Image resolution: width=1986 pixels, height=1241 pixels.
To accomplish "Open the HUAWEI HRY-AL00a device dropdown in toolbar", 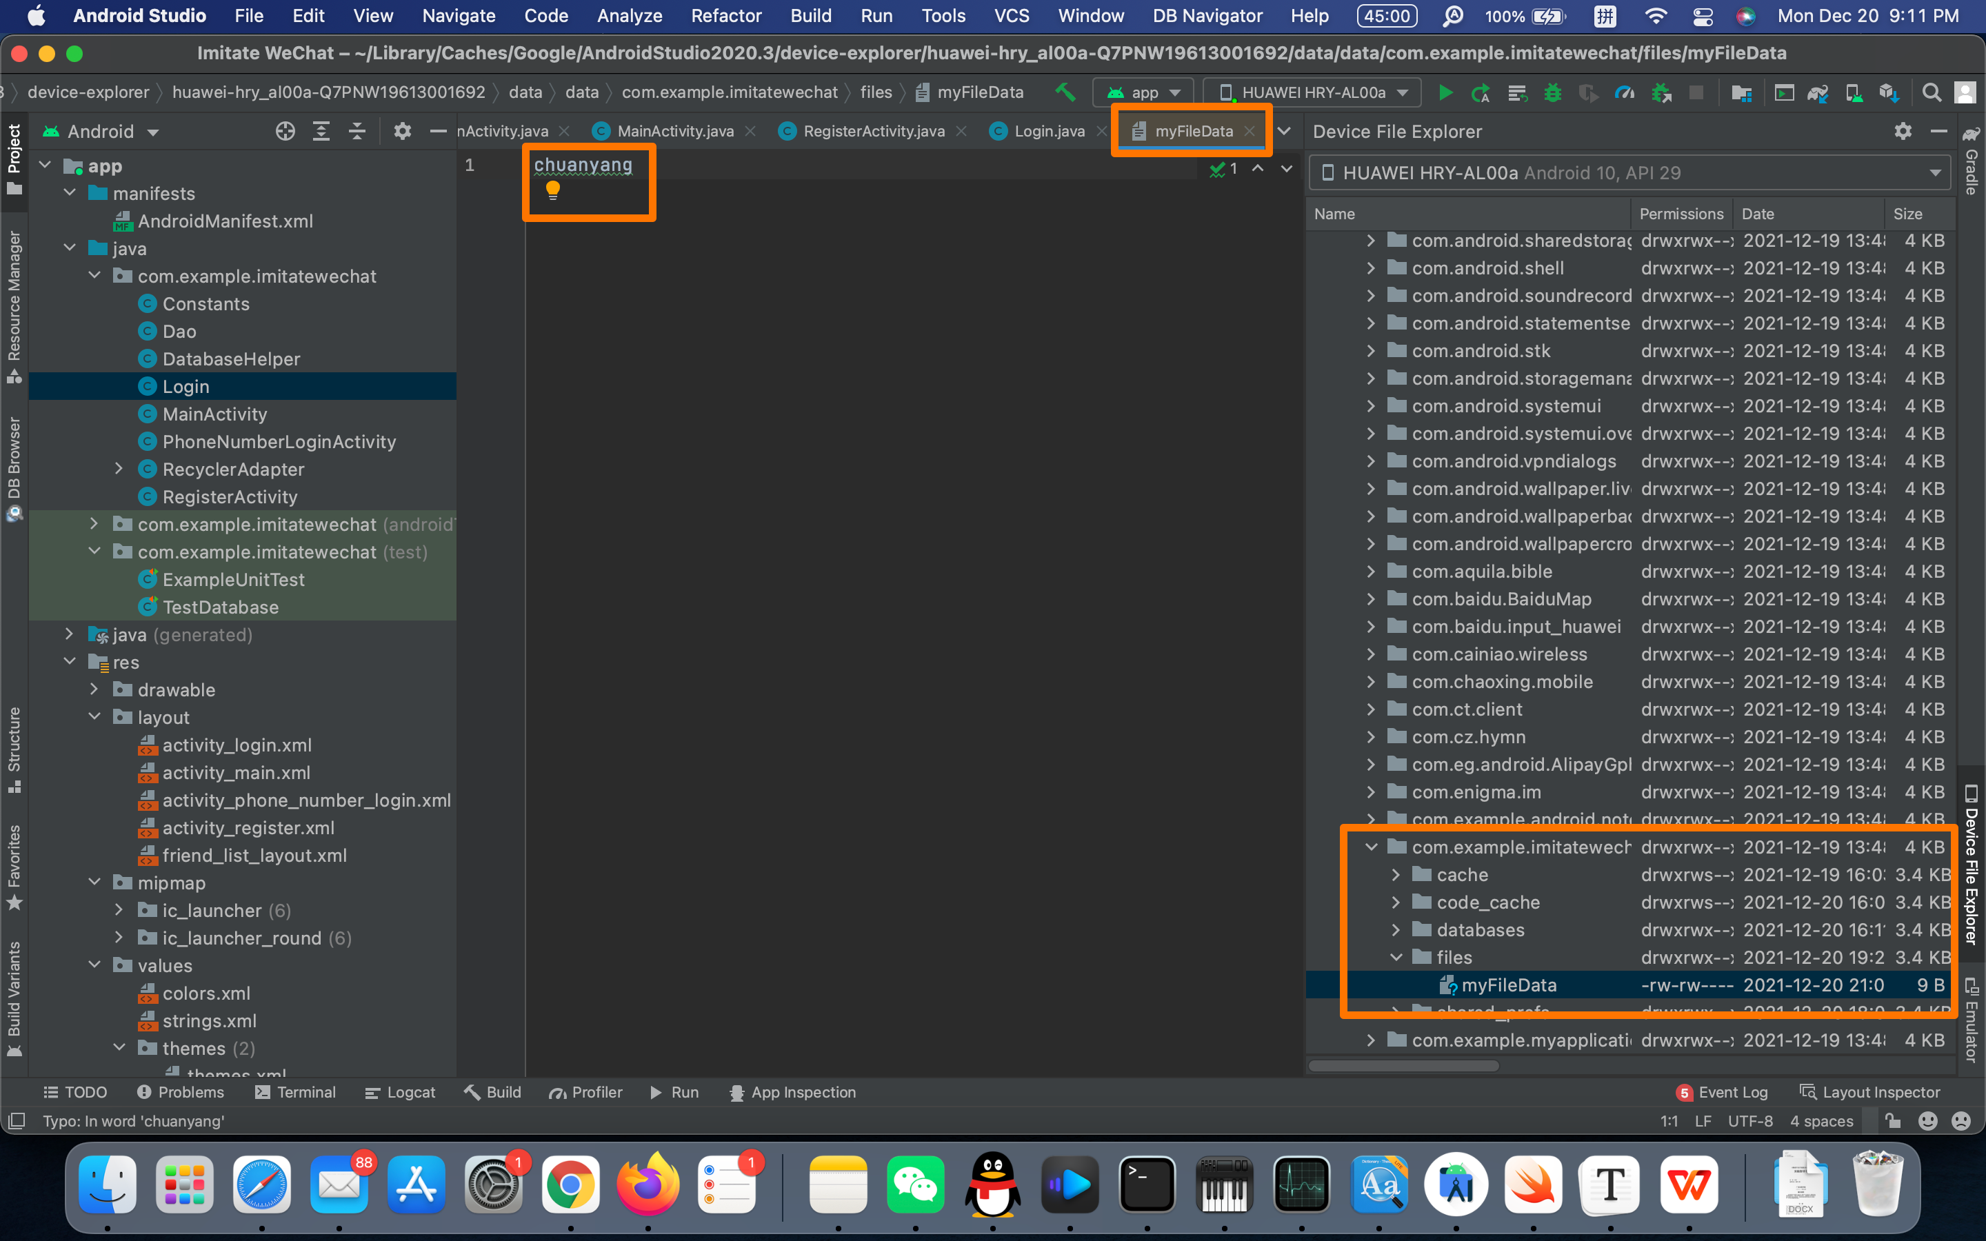I will (x=1314, y=93).
